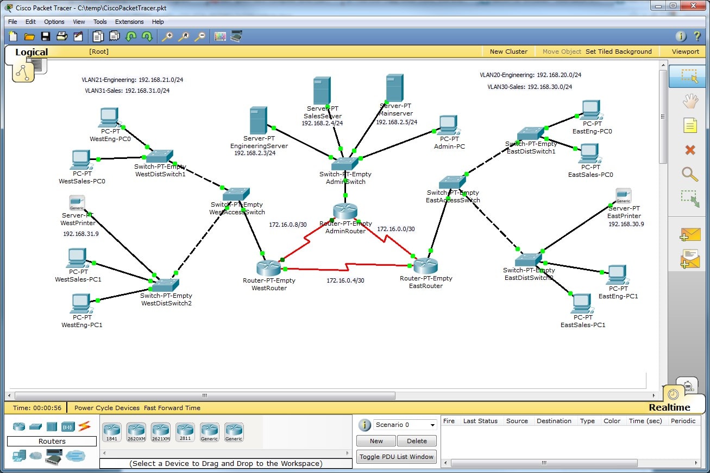Choose the Place Note tool
710x473 pixels.
coord(690,126)
